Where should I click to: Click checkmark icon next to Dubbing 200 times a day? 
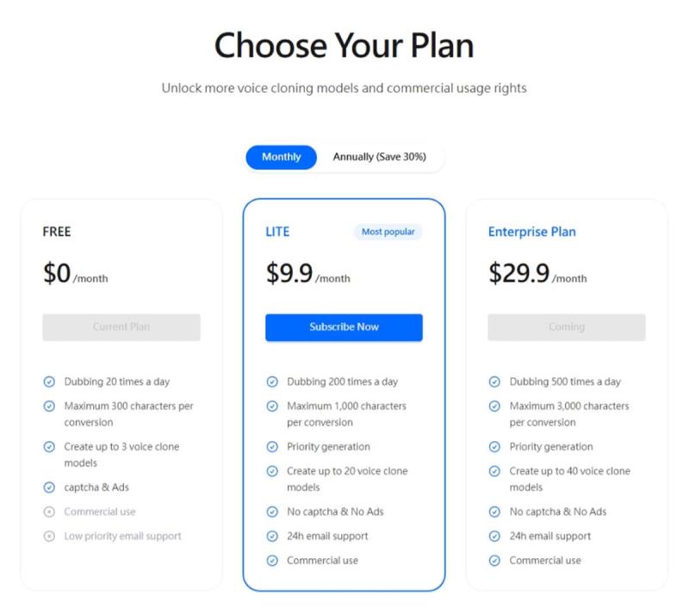(272, 382)
